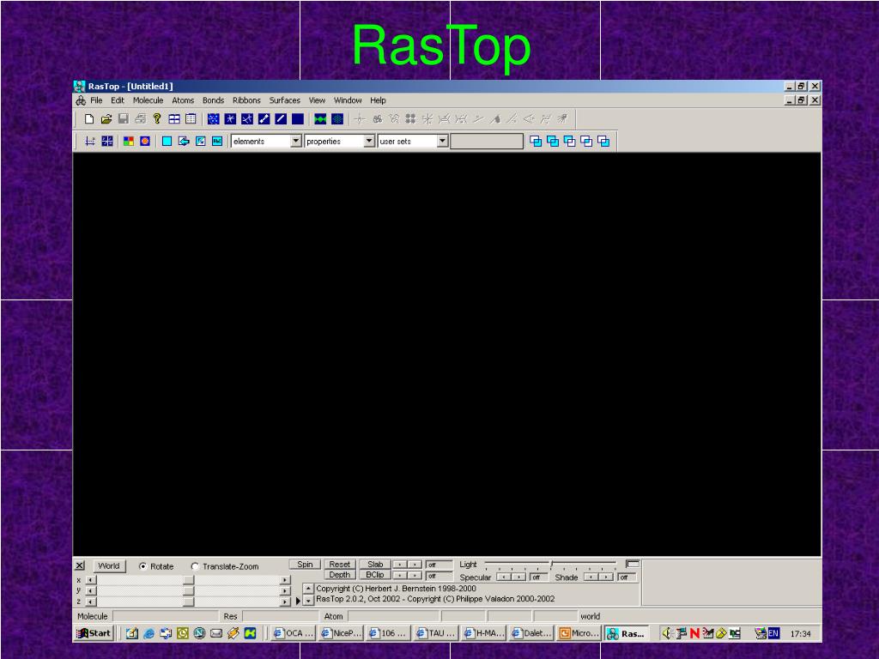Open the View menu
Image resolution: width=879 pixels, height=659 pixels.
pyautogui.click(x=317, y=100)
